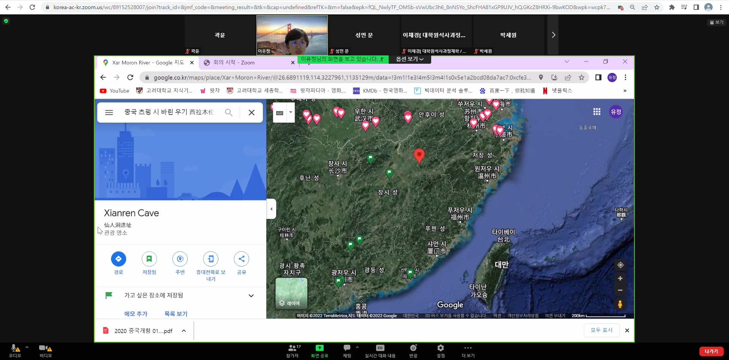Click the Nearby (주변) icon
Screen dimensions: 729x360
coord(180,259)
